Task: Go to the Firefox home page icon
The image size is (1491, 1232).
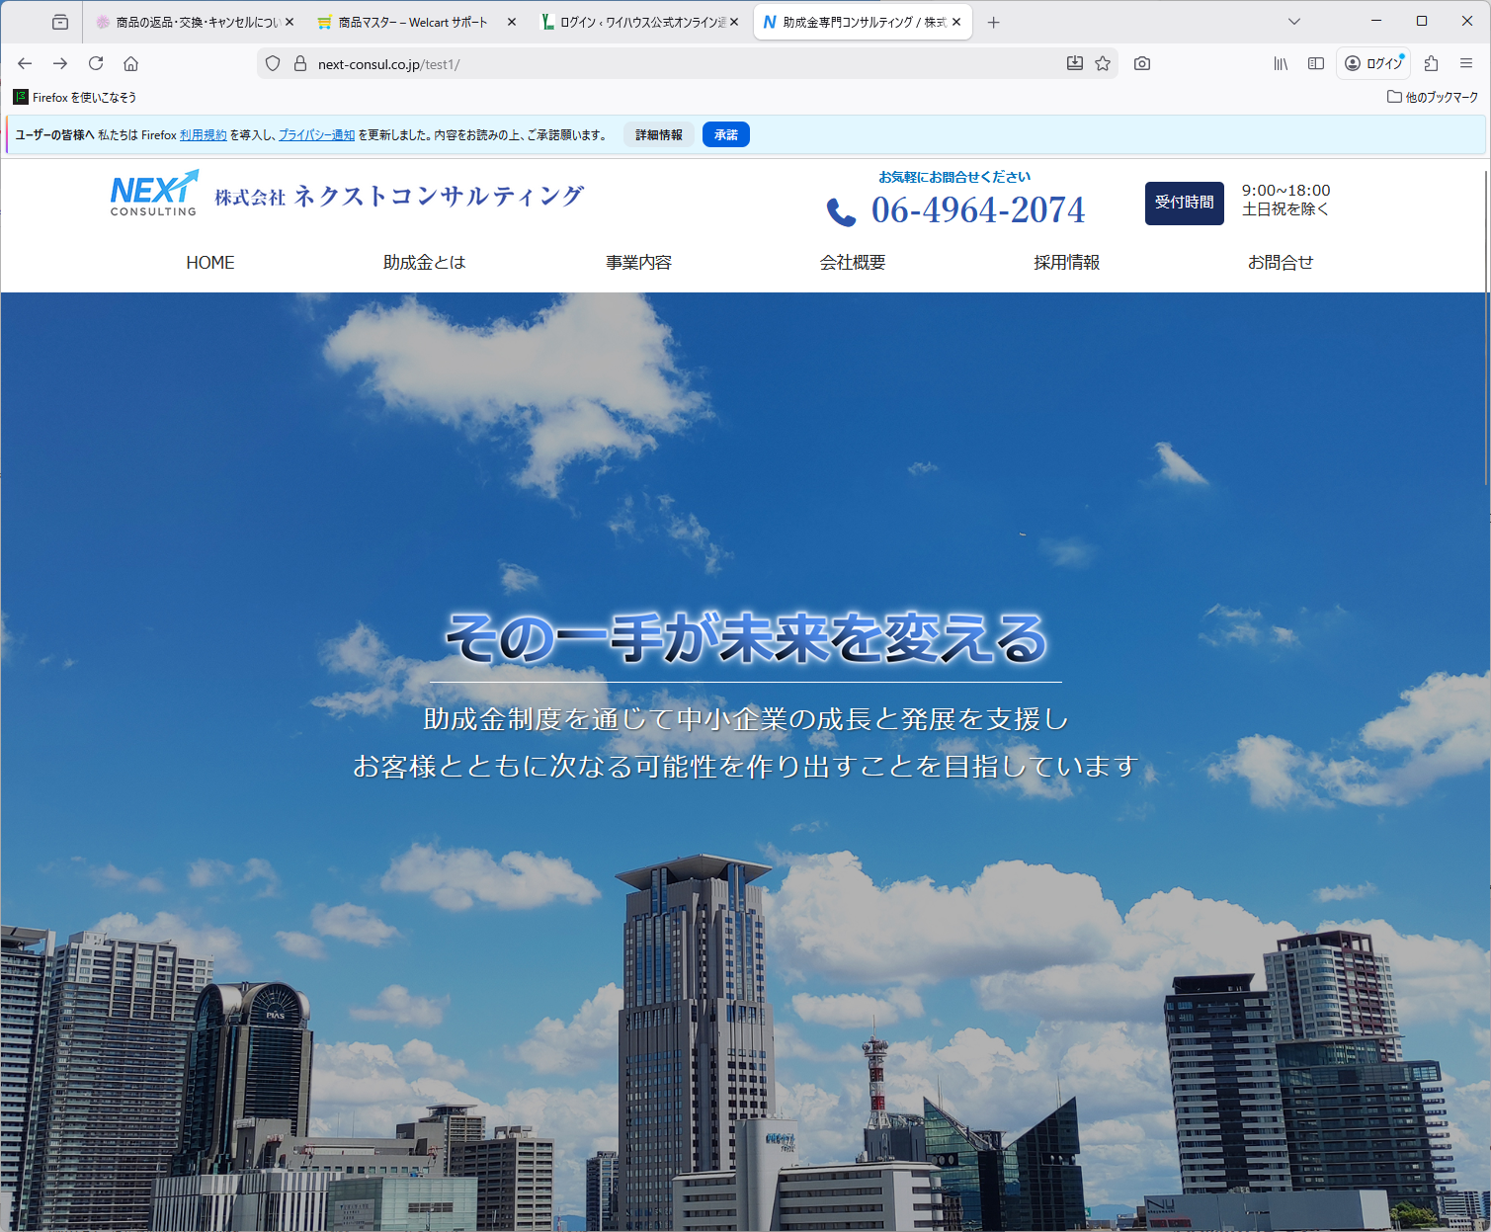Action: click(x=130, y=63)
